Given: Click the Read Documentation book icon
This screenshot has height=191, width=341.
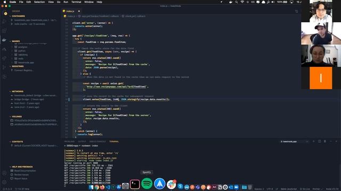Looking at the screenshot, I should click(12, 171).
